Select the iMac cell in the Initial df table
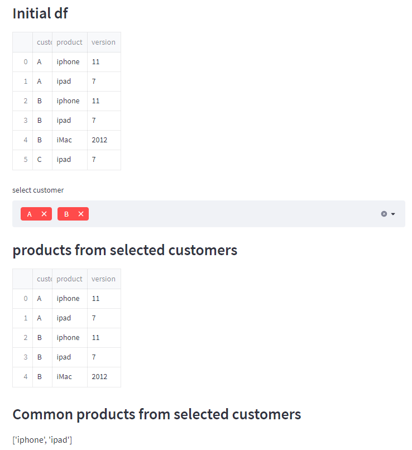This screenshot has height=450, width=412. click(64, 140)
